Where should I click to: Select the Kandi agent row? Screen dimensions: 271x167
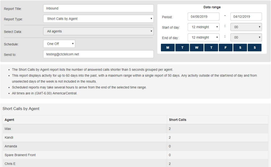135,137
